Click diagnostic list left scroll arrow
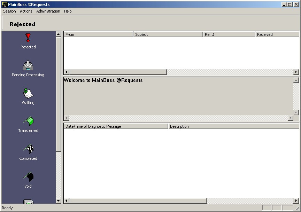Viewport: 301px width, 212px height. (67, 201)
